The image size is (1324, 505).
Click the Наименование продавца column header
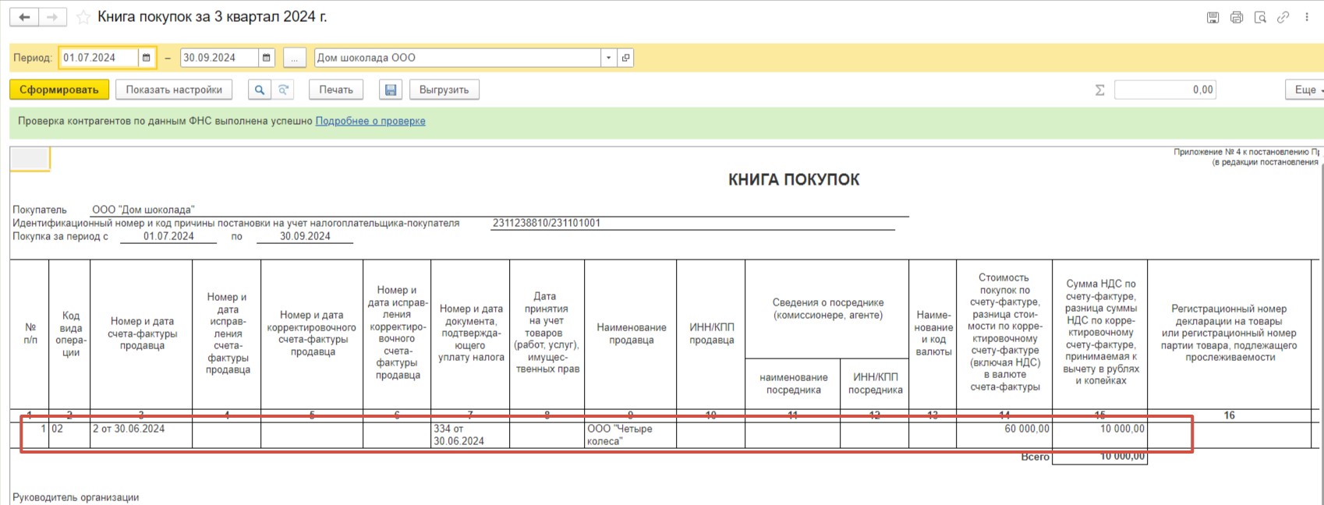(630, 334)
